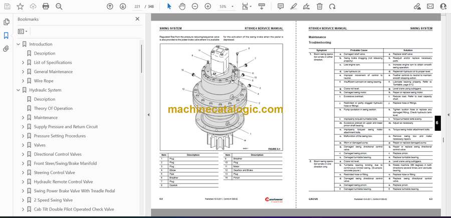
Task: Jump to List of Specifications
Action: (x=53, y=63)
